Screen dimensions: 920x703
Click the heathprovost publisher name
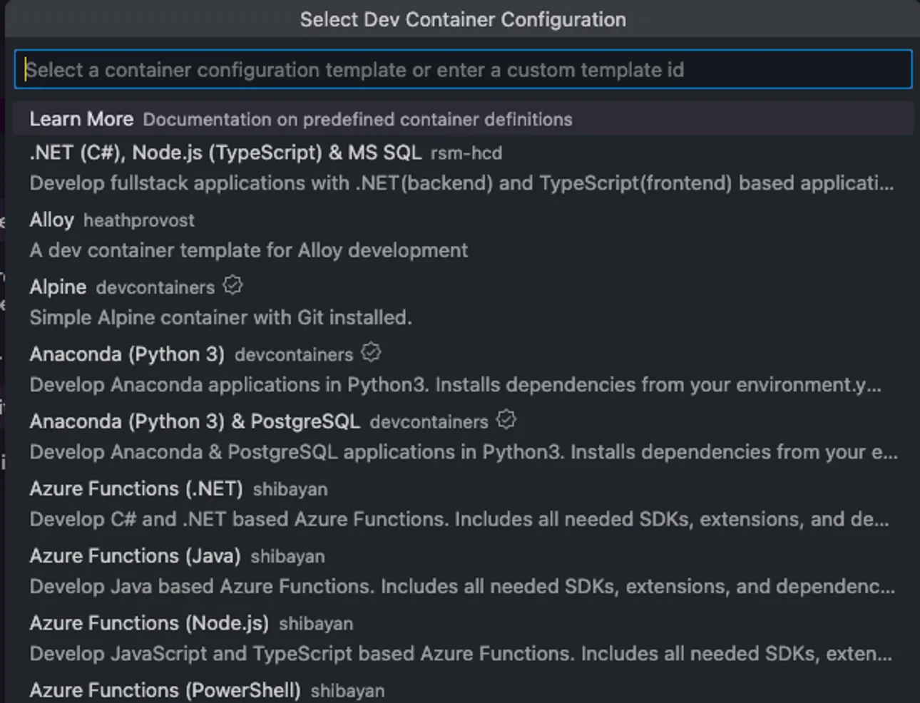coord(139,221)
